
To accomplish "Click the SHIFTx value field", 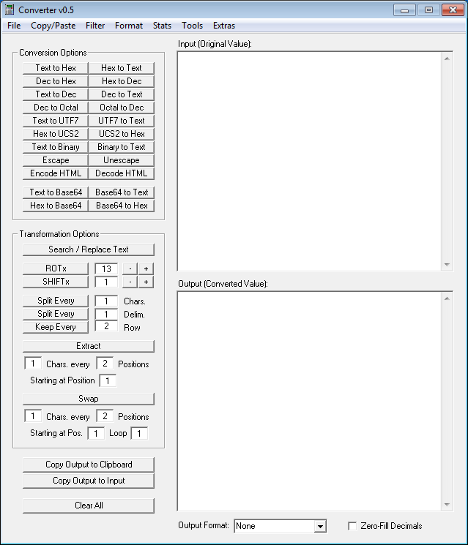I will (x=106, y=282).
